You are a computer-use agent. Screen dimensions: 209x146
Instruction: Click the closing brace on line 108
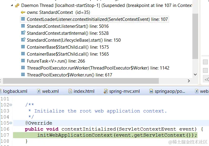tap(26, 141)
